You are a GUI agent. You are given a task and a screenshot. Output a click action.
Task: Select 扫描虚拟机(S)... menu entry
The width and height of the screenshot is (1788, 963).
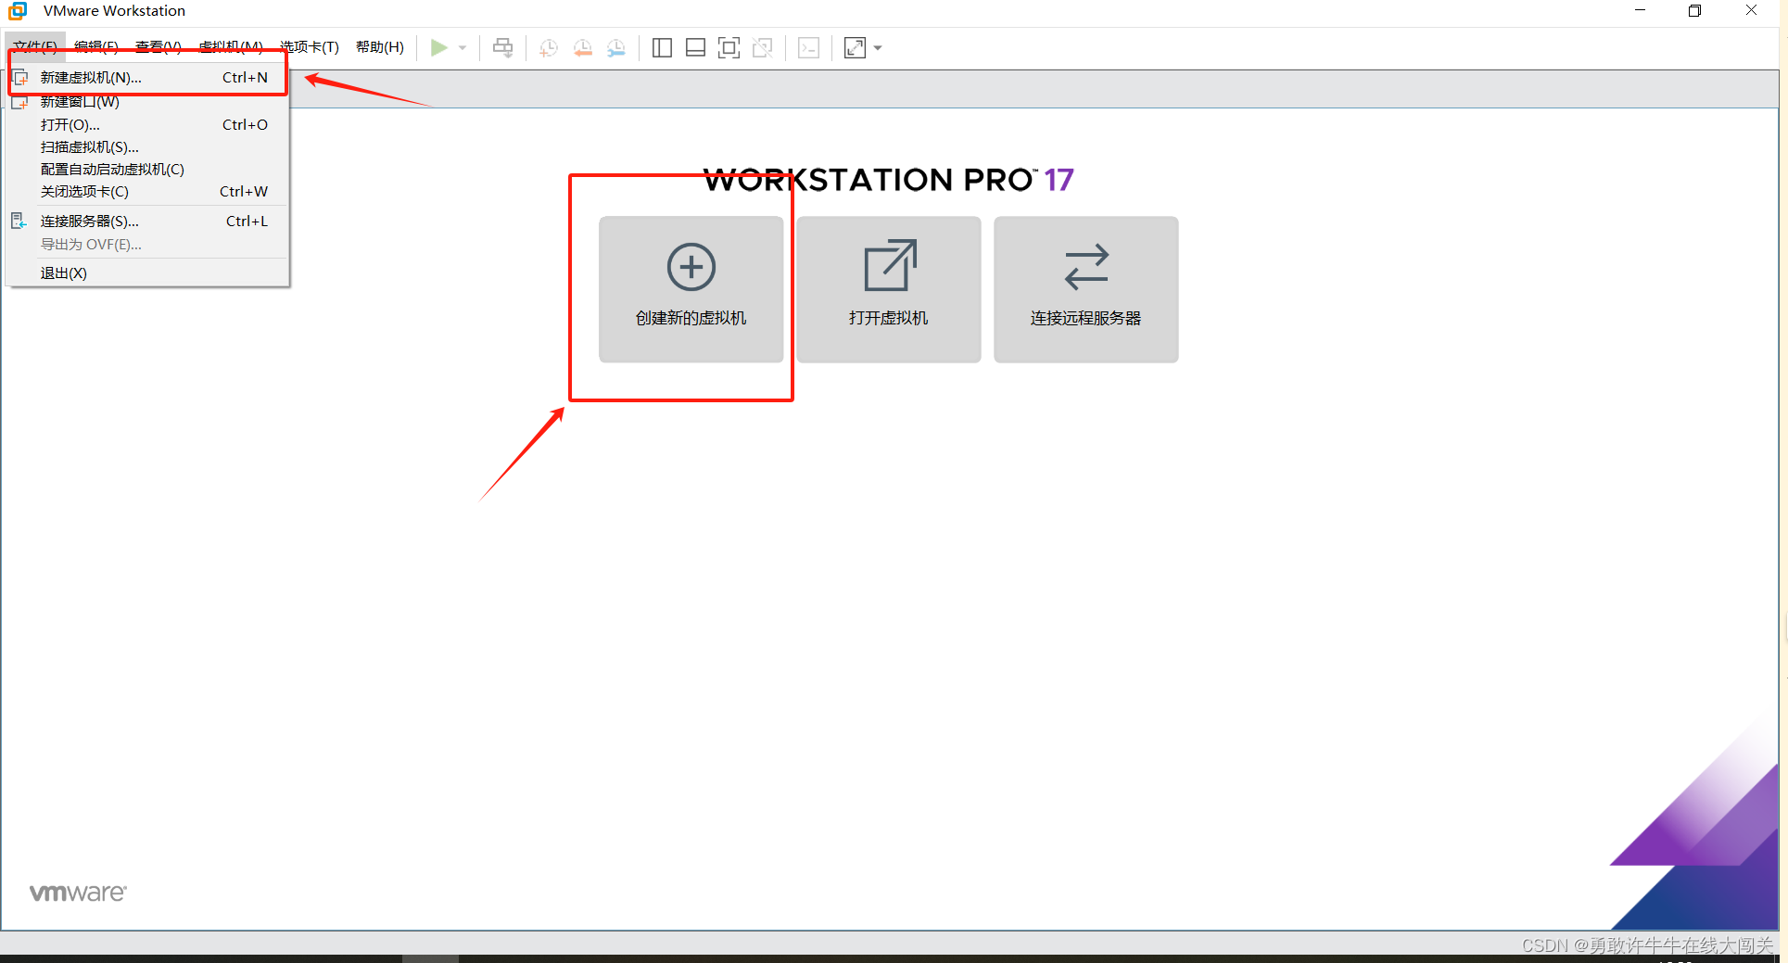point(148,147)
